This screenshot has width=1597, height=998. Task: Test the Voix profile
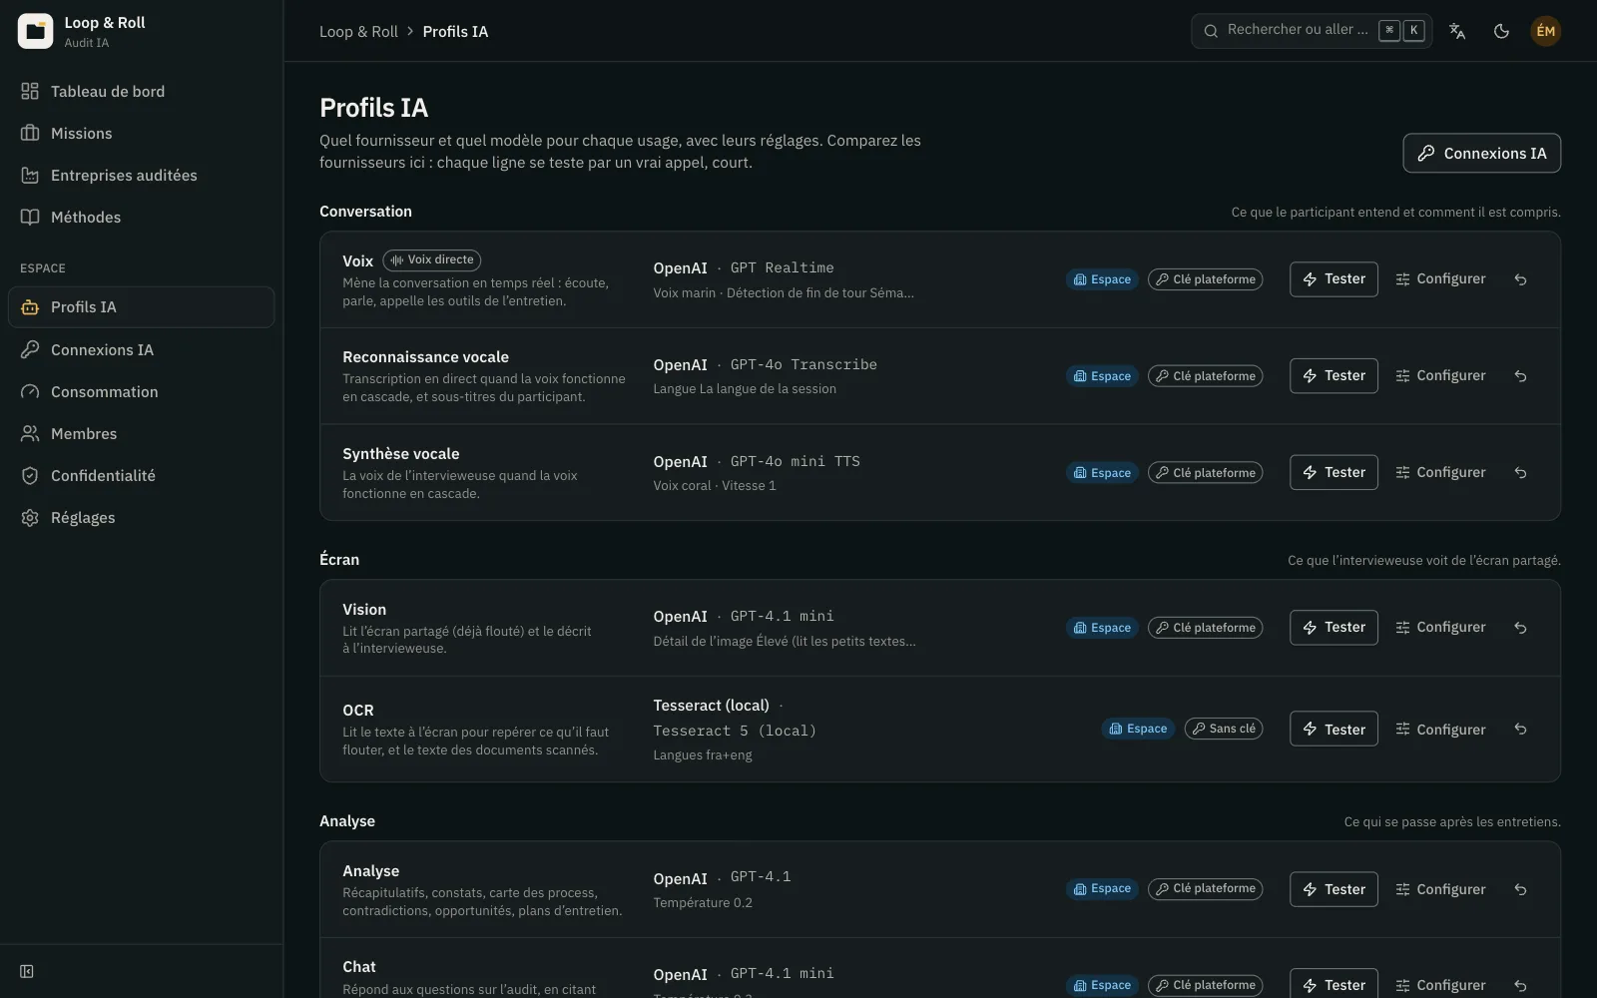click(x=1333, y=279)
